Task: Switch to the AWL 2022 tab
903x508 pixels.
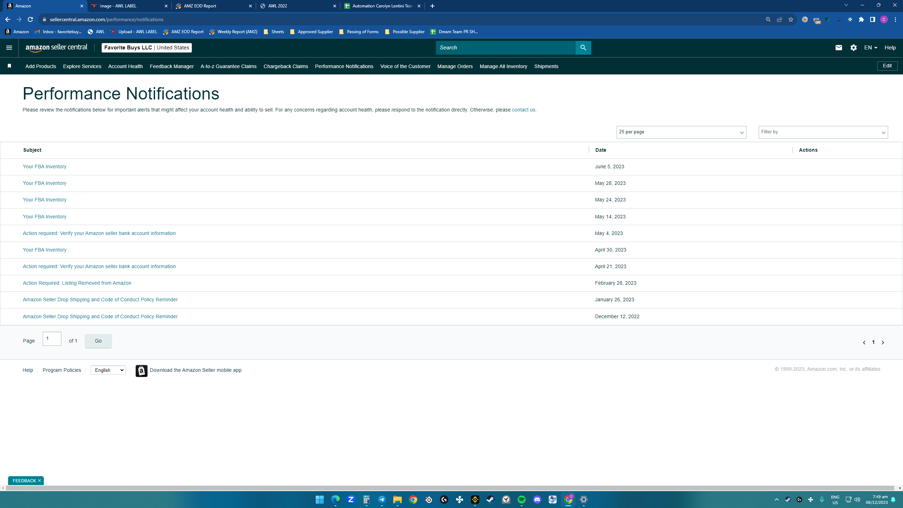Action: tap(298, 6)
